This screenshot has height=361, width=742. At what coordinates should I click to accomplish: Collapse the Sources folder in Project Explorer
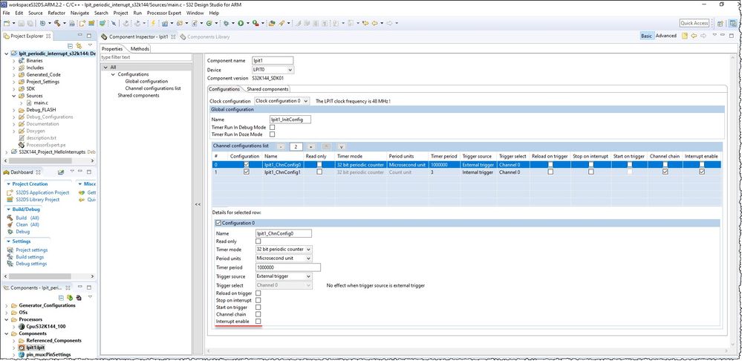[x=13, y=96]
